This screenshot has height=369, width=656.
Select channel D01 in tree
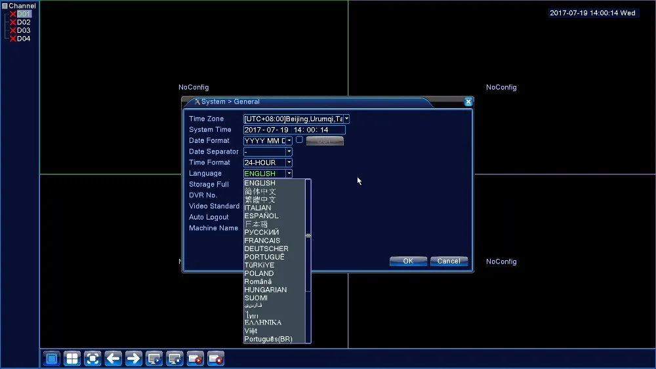[x=24, y=14]
